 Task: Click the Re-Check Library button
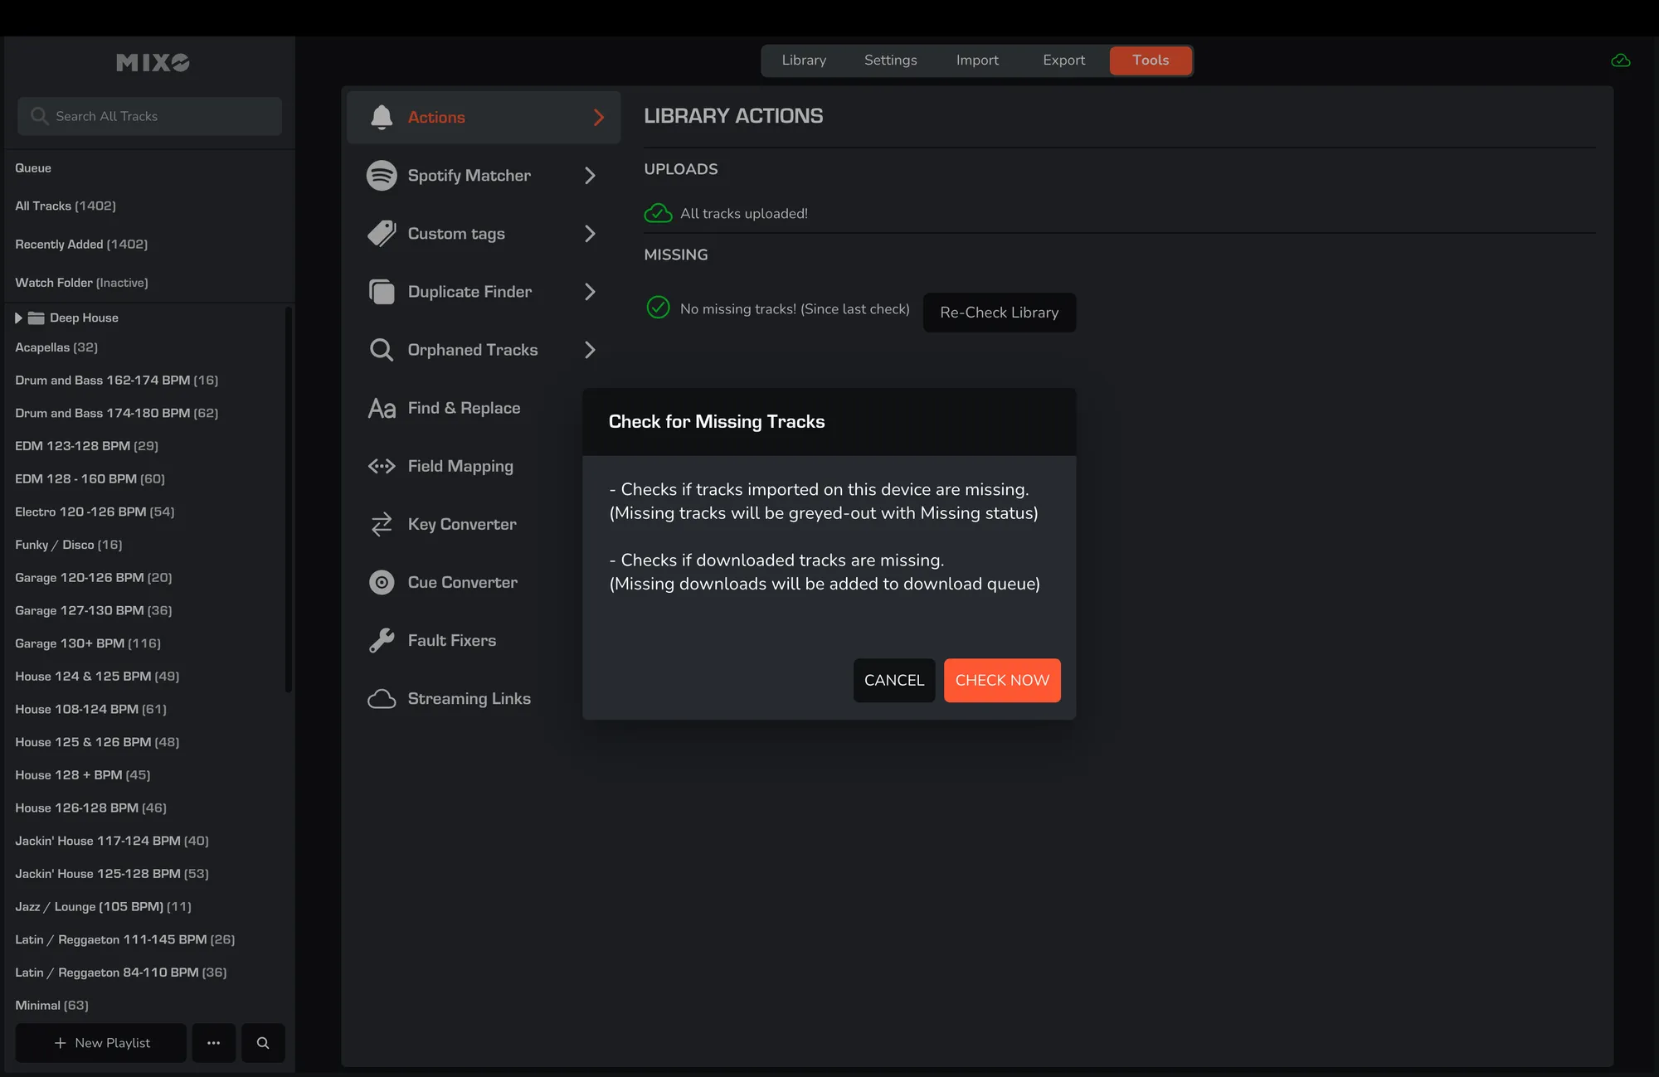(999, 313)
